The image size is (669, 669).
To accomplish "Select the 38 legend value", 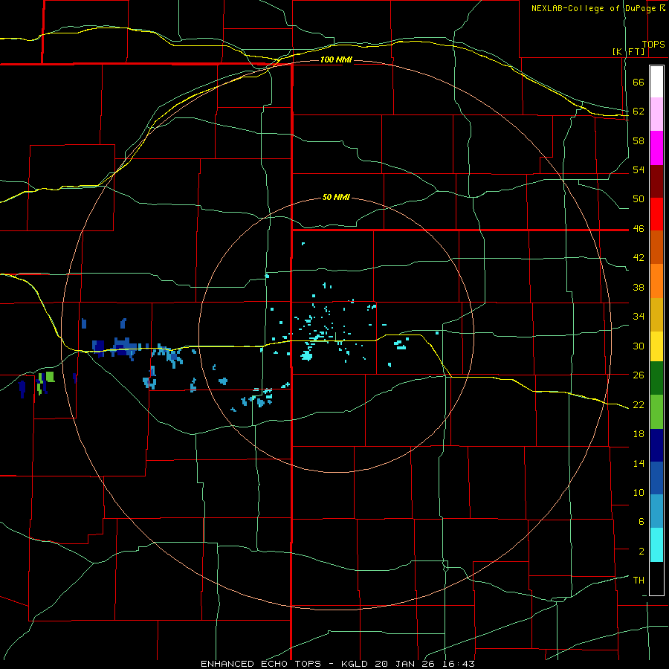I will coord(639,287).
